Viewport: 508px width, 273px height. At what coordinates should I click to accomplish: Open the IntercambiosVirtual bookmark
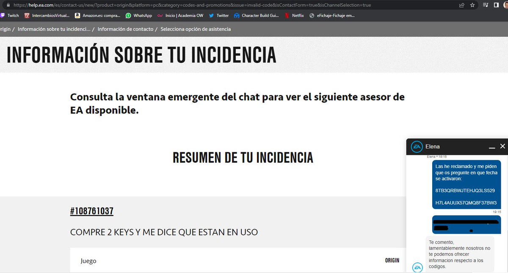[x=47, y=16]
